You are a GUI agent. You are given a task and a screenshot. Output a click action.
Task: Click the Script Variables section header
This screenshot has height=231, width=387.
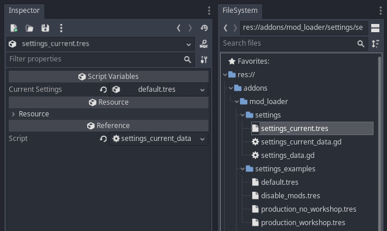coord(108,77)
